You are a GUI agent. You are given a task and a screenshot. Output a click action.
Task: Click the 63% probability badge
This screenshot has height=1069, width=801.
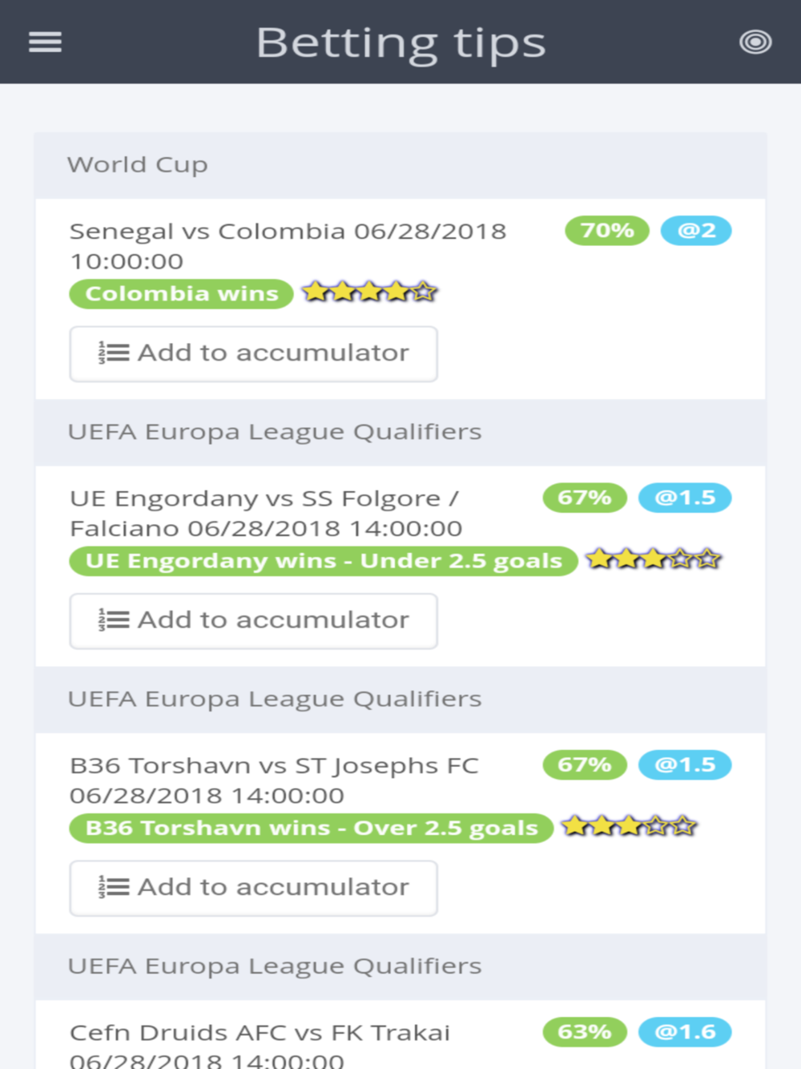pos(585,1032)
